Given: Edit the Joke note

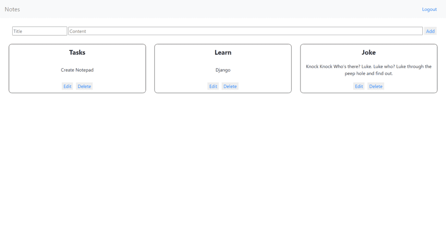Looking at the screenshot, I should [x=359, y=86].
